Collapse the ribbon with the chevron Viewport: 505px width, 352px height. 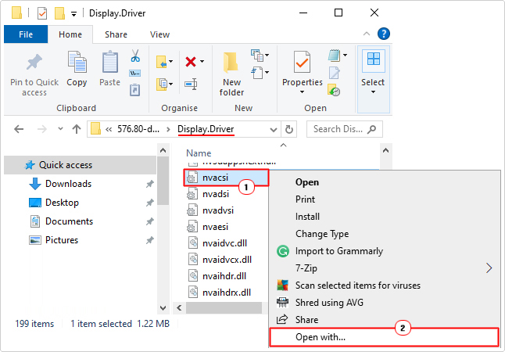tap(367, 34)
